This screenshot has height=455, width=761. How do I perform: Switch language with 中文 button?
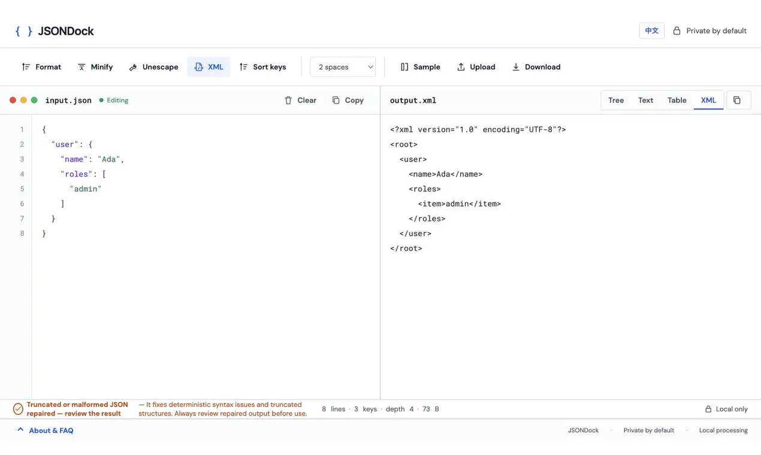[x=652, y=31]
